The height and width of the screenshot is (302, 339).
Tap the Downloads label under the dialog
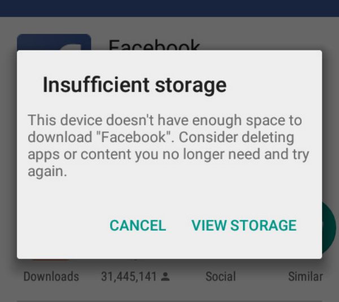tap(51, 277)
